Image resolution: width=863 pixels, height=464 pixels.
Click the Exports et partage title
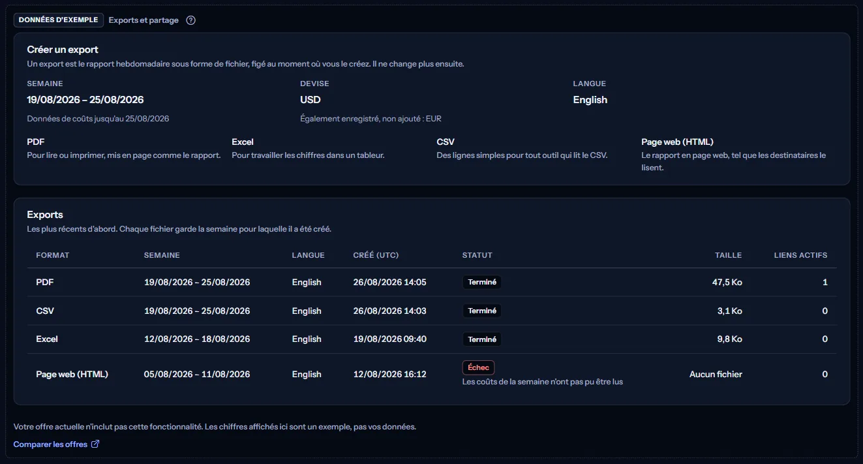(x=144, y=20)
